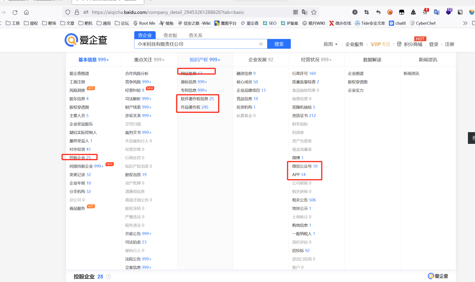Open the 论坛 bookmark folder
The image size is (475, 282).
pos(122,23)
